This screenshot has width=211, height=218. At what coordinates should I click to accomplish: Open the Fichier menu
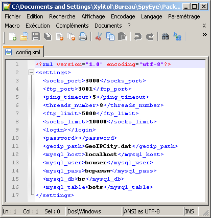pyautogui.click(x=12, y=16)
